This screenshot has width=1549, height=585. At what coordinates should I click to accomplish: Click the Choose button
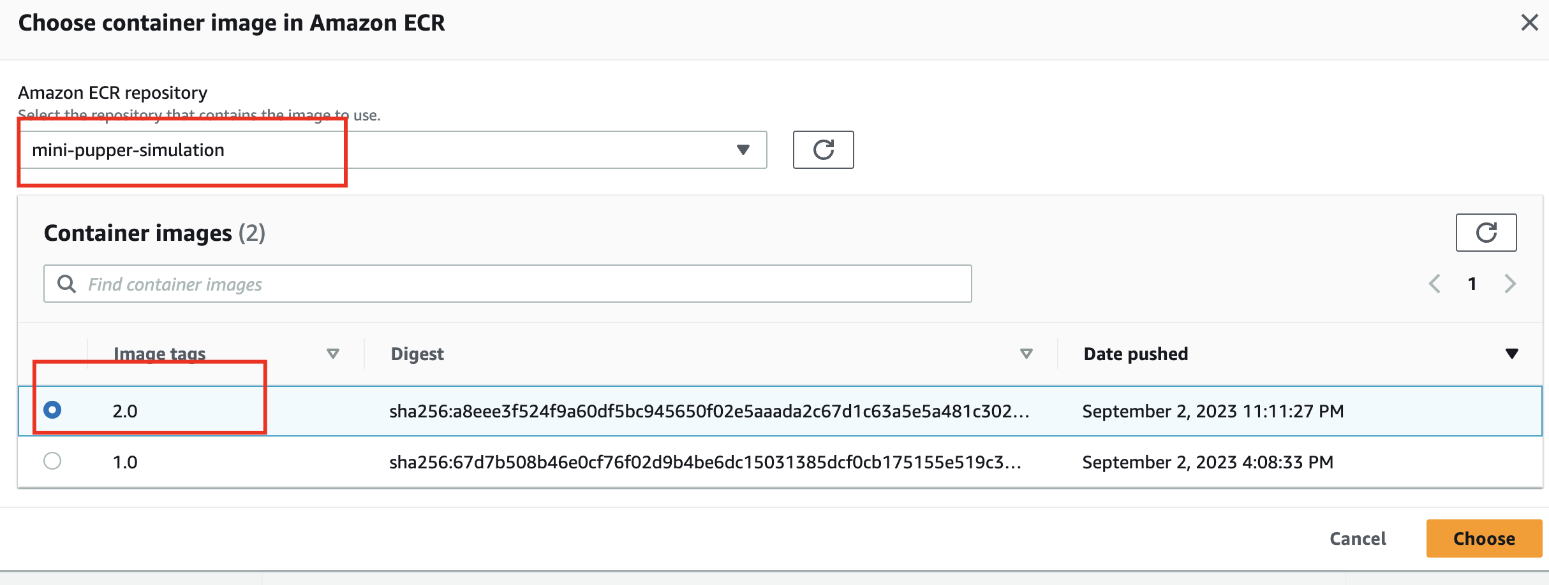[x=1484, y=538]
